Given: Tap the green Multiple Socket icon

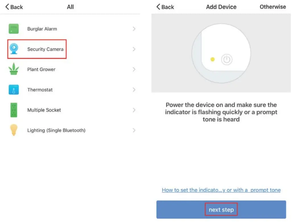Looking at the screenshot, I should pyautogui.click(x=14, y=110).
